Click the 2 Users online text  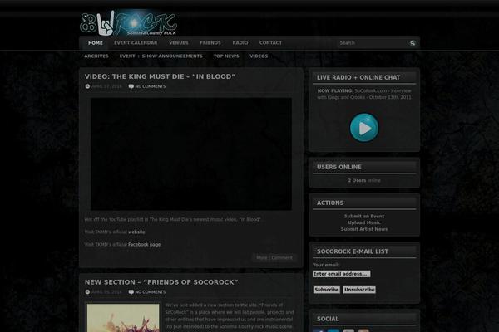pos(364,180)
